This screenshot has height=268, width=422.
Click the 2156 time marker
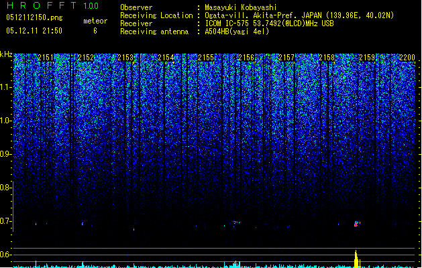point(246,58)
